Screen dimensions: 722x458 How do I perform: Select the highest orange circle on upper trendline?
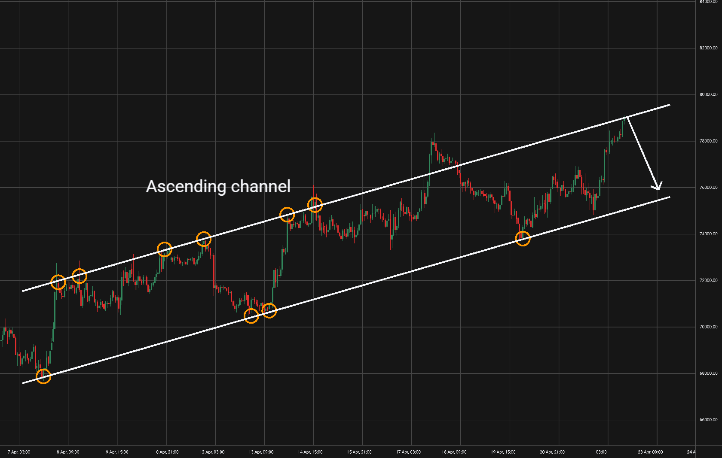(315, 205)
